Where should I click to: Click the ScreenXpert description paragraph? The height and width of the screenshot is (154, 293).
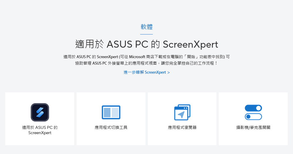147,60
